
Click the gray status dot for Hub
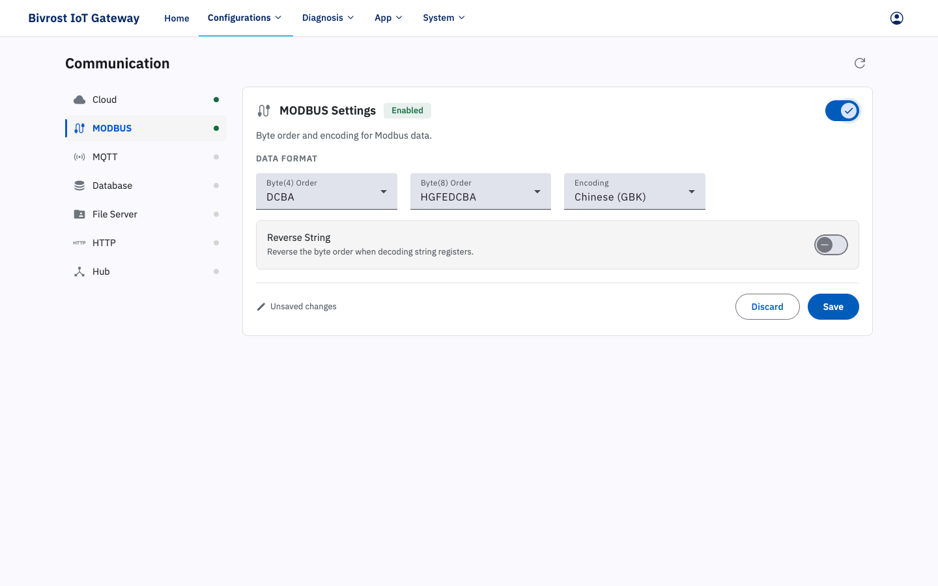pyautogui.click(x=216, y=272)
